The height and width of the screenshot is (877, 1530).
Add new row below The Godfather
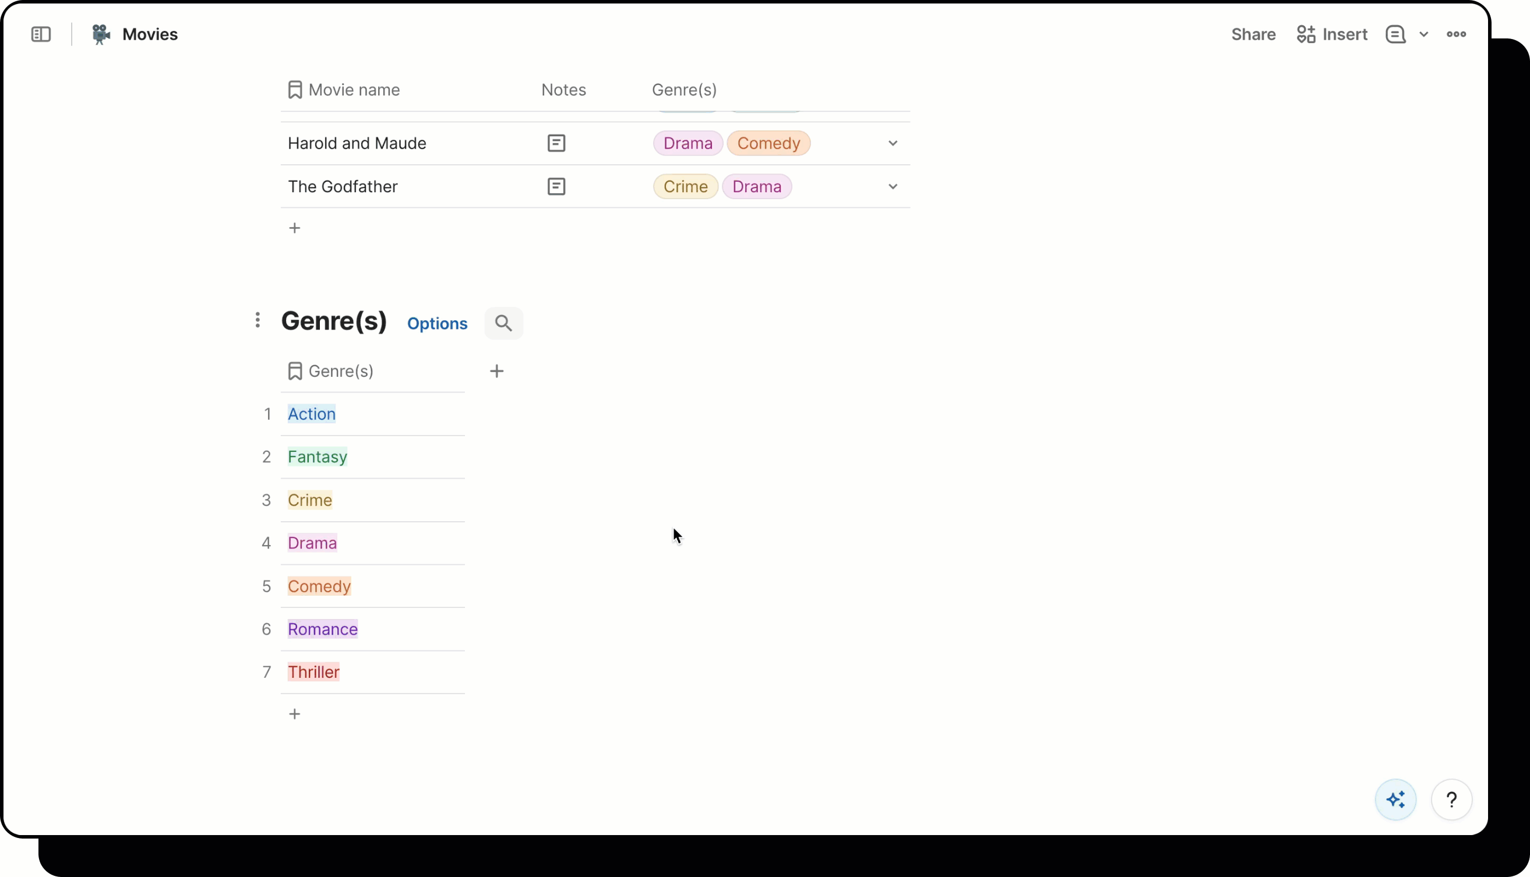[x=294, y=228]
